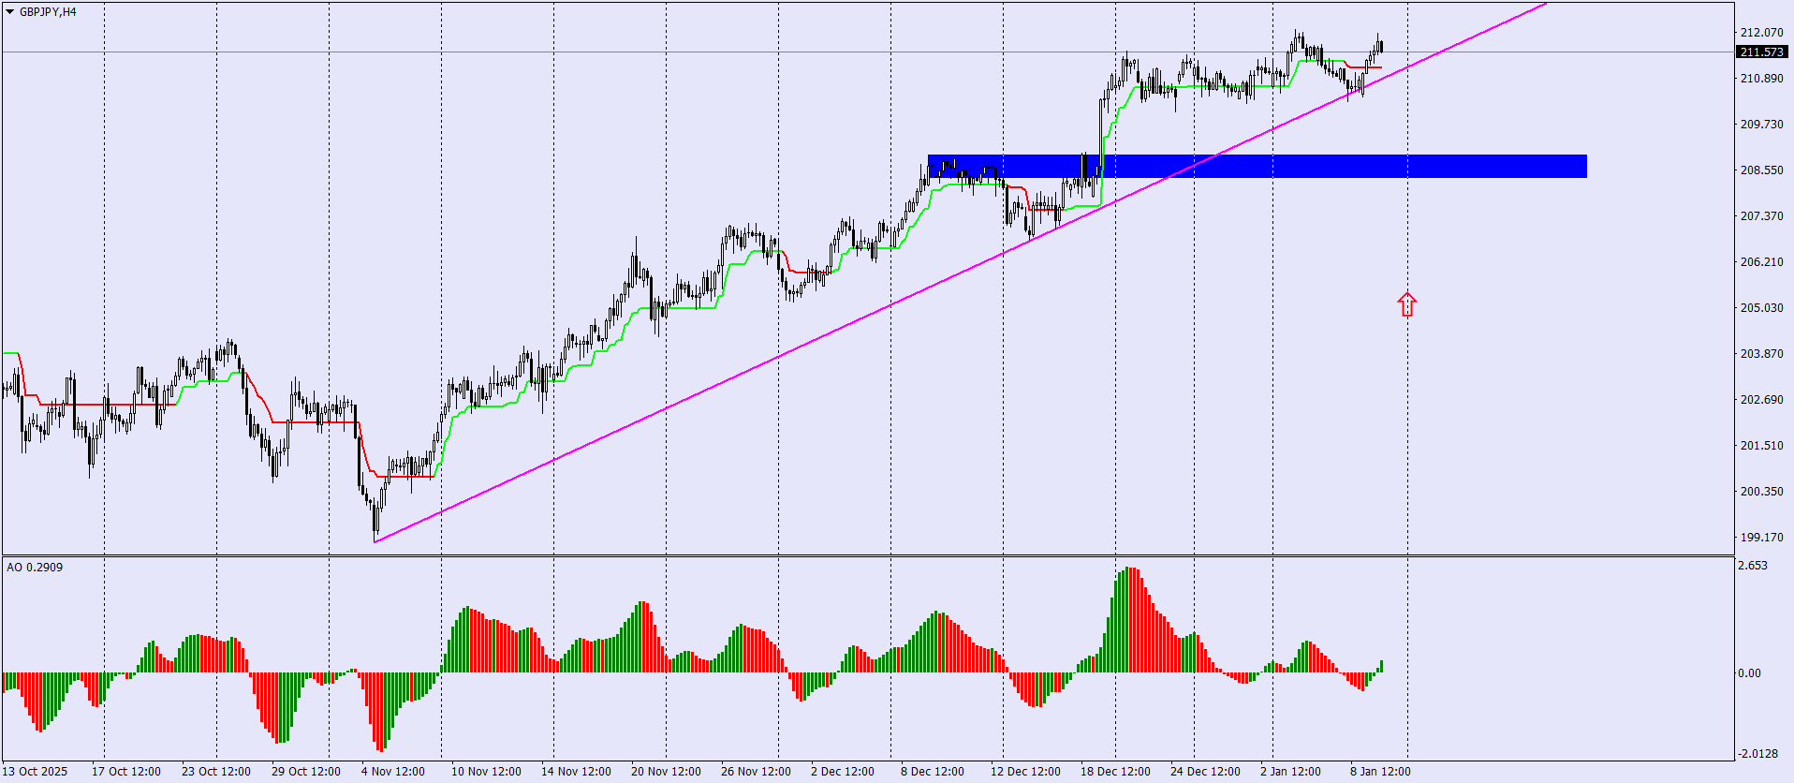Click the 29 Oct 12:00 time label
Image resolution: width=1794 pixels, height=783 pixels.
306,772
